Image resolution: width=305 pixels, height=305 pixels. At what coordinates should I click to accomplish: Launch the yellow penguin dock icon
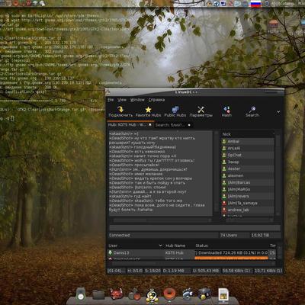coord(152,296)
